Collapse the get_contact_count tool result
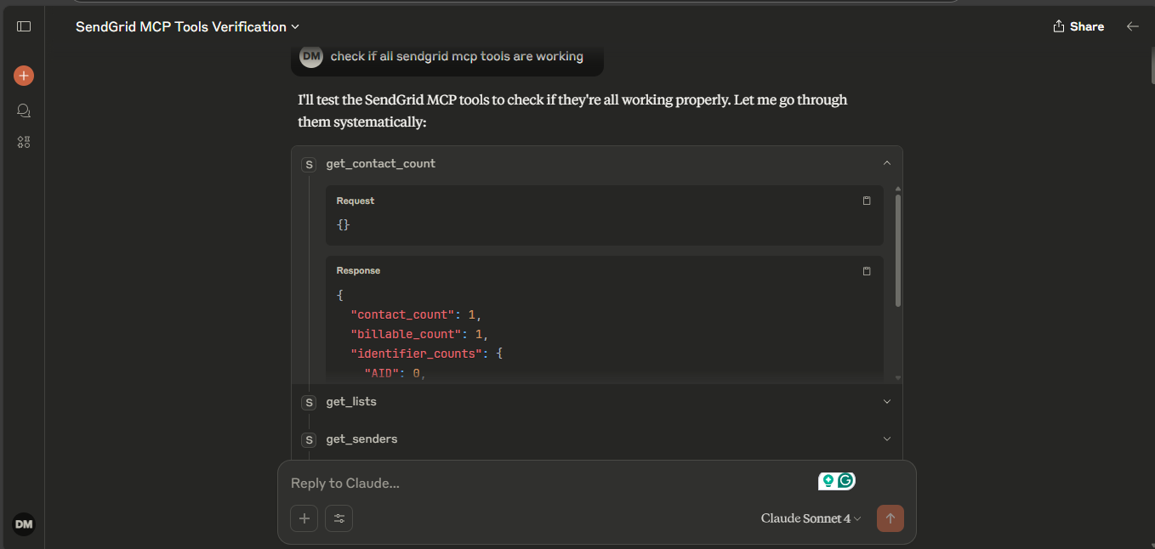 pyautogui.click(x=887, y=162)
